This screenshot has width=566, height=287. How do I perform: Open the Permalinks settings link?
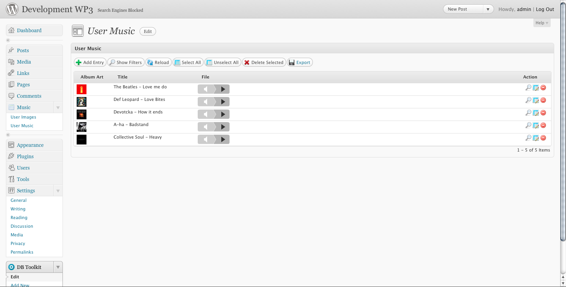point(22,252)
